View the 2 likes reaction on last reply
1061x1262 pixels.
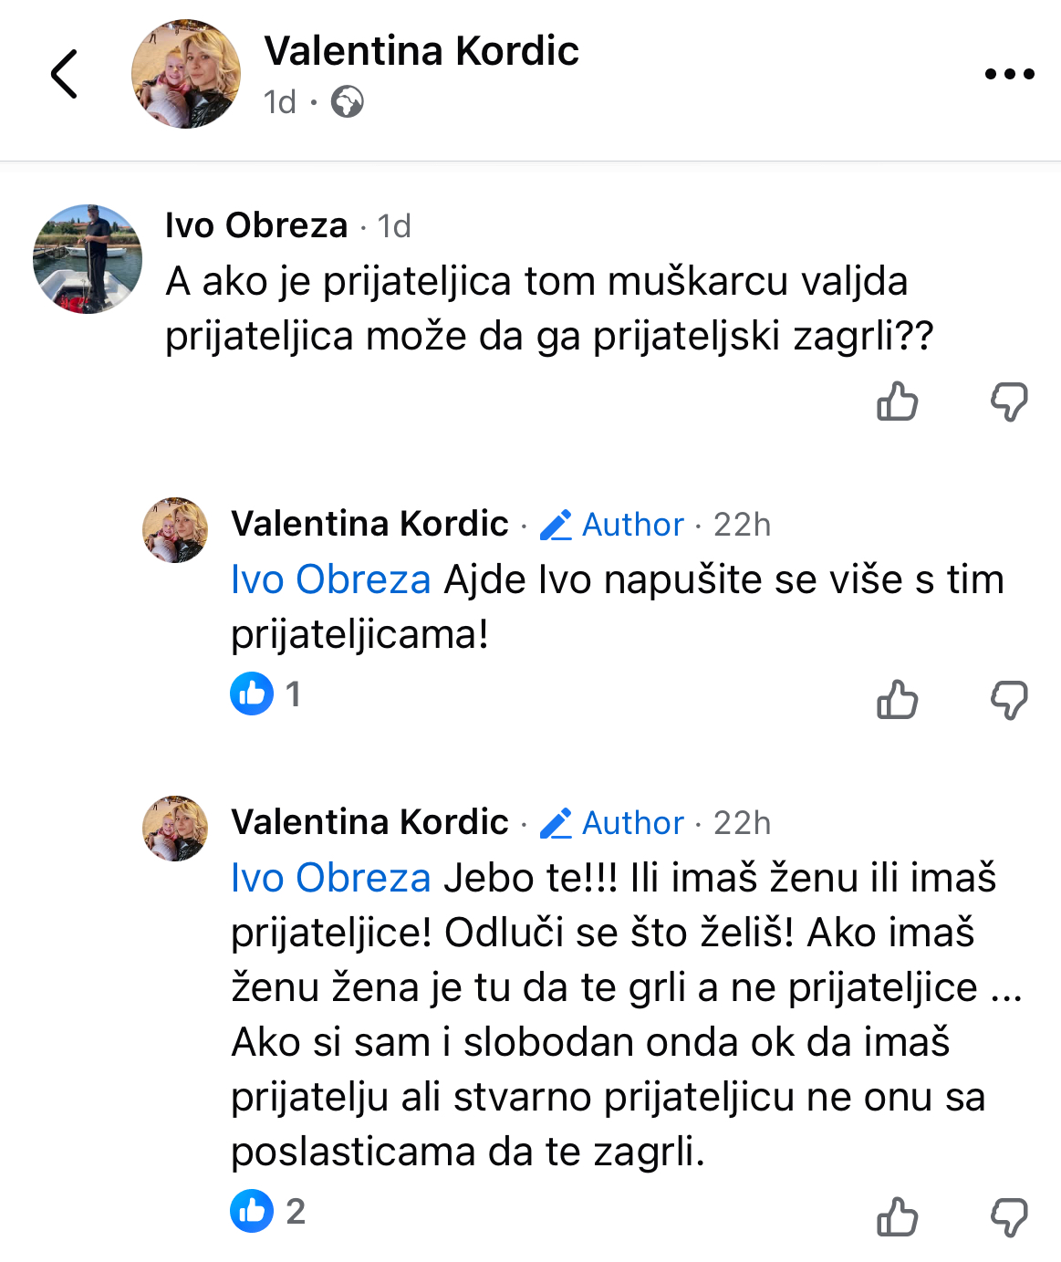click(x=267, y=1211)
